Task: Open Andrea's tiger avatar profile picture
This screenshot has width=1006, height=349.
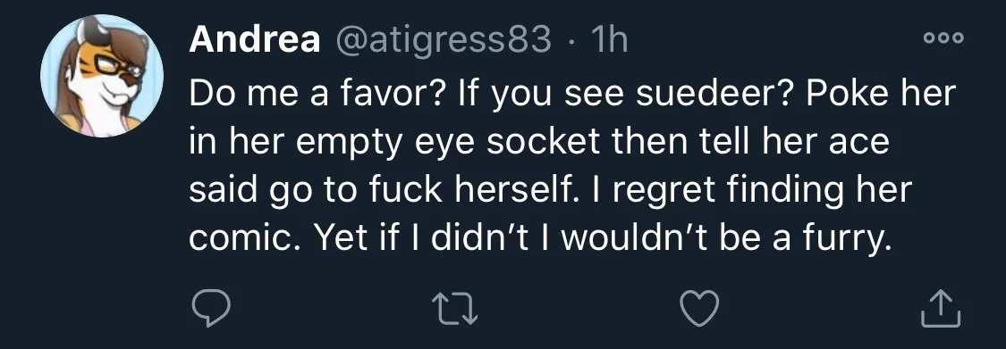Action: point(101,76)
